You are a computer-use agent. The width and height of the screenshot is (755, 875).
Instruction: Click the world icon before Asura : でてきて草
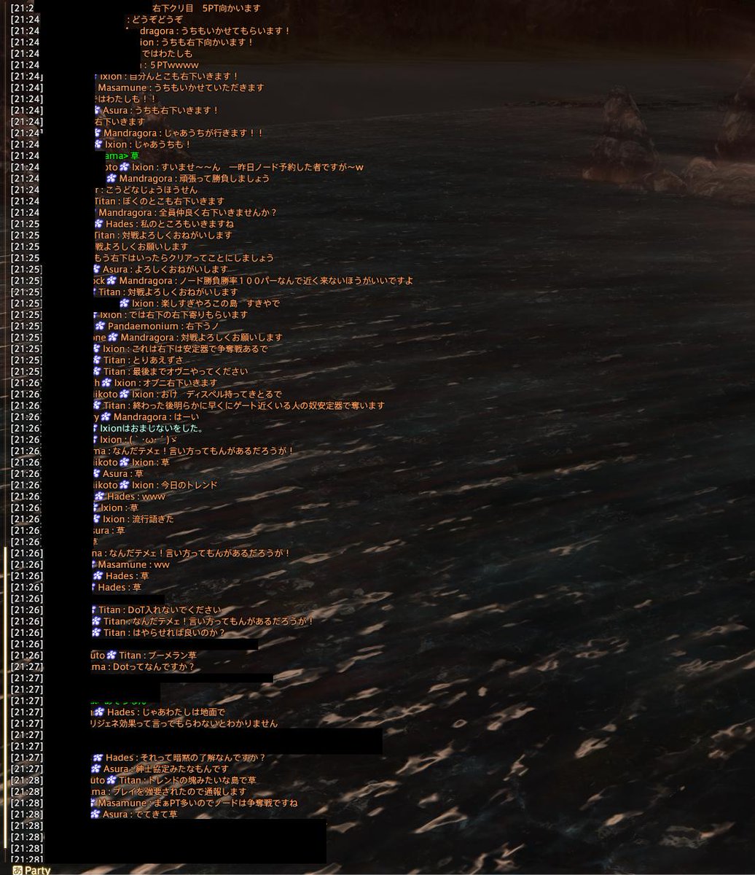click(x=95, y=814)
